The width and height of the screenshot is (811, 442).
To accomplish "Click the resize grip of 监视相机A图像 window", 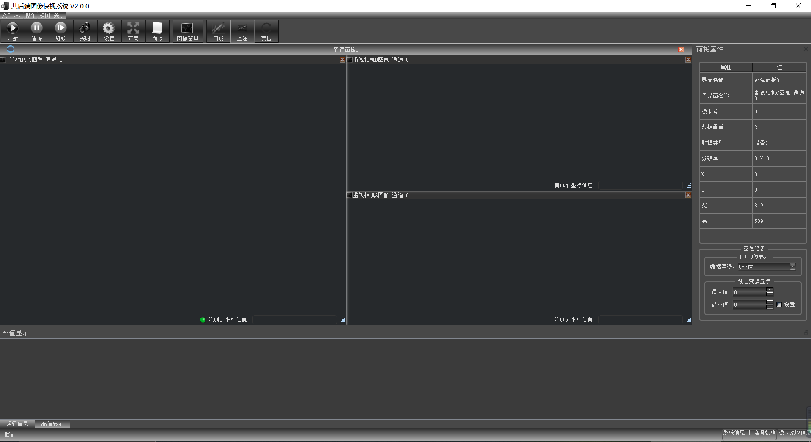I will click(x=689, y=320).
